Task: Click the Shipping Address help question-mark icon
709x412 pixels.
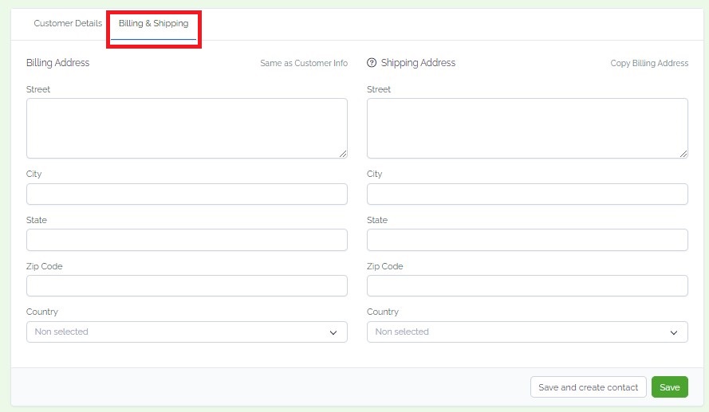Action: pyautogui.click(x=372, y=63)
